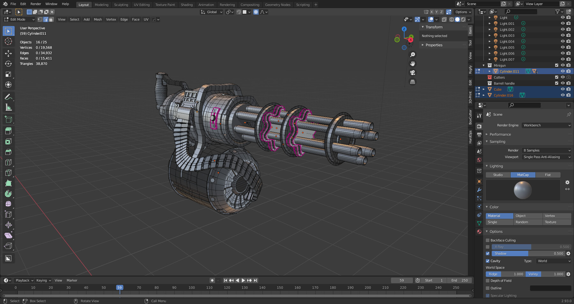Screen dimensions: 574x304
Task: Select the Measure tool
Action: tap(8, 107)
